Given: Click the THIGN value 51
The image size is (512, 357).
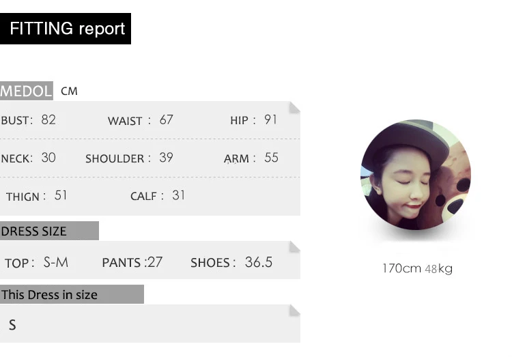Looking at the screenshot, I should [61, 196].
